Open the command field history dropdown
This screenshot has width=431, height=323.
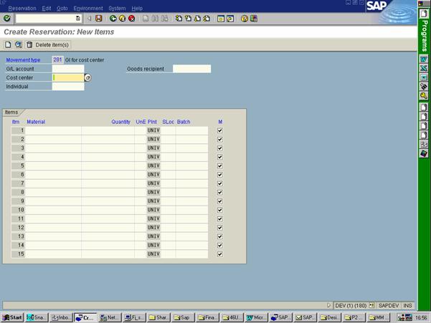(x=78, y=19)
